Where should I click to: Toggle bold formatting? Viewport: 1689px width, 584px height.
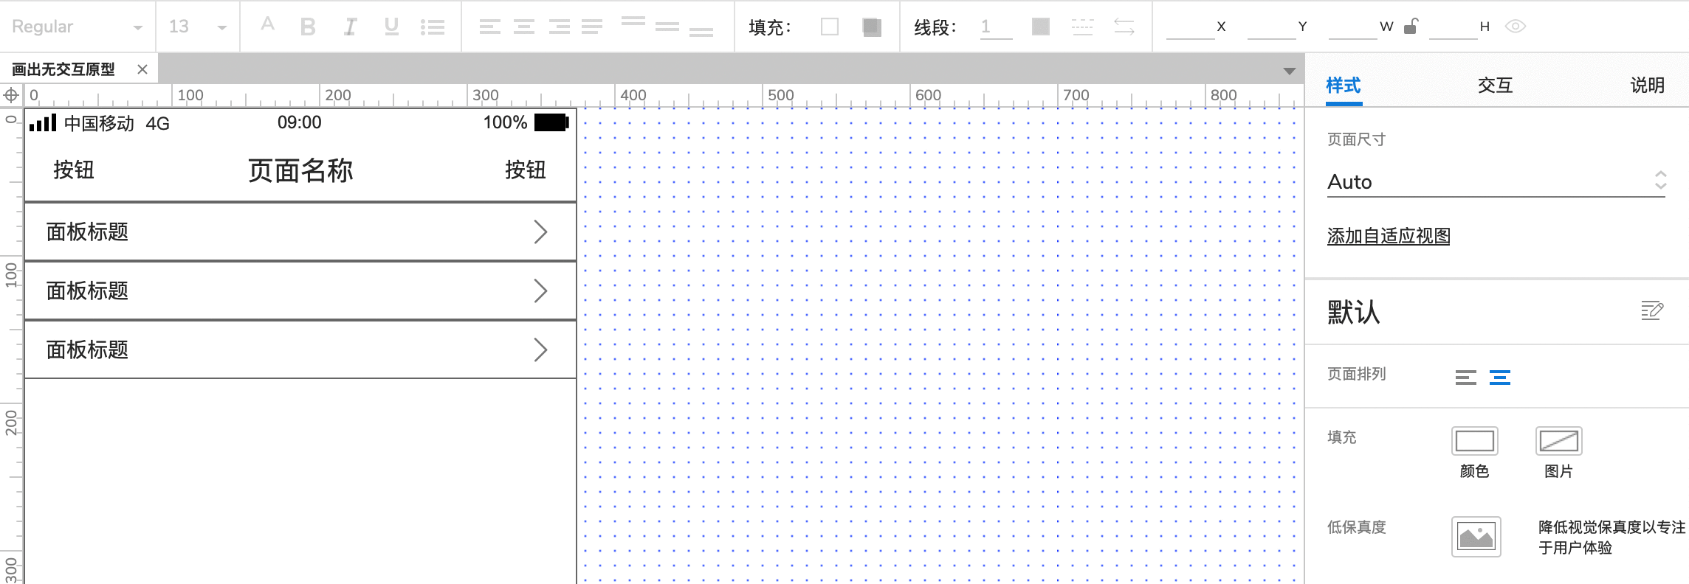[308, 27]
